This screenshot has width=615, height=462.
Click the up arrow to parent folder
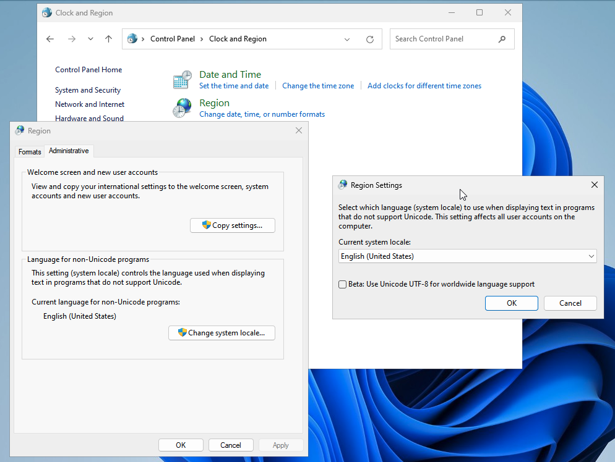point(109,39)
